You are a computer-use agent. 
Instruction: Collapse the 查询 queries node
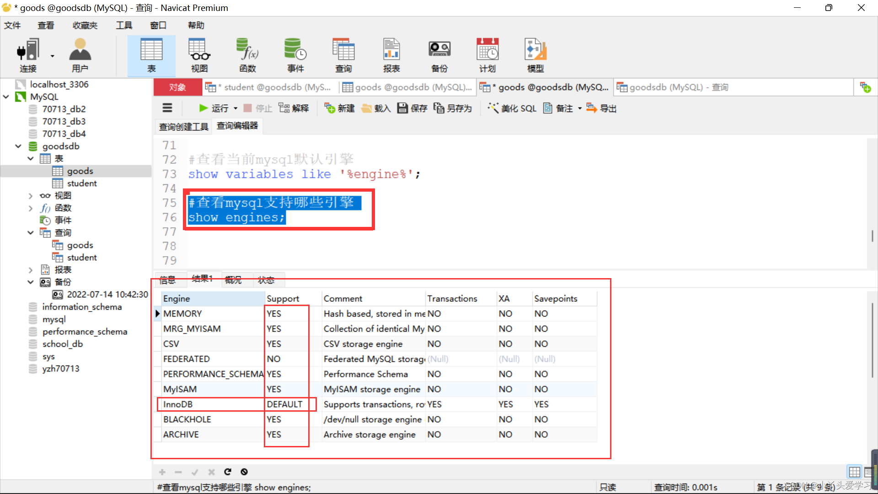click(x=31, y=232)
